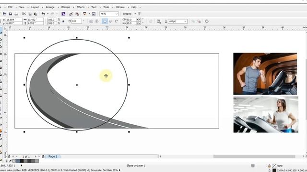Image resolution: width=307 pixels, height=172 pixels.
Task: Expand the color profiles arrow in status bar
Action: tap(119, 170)
